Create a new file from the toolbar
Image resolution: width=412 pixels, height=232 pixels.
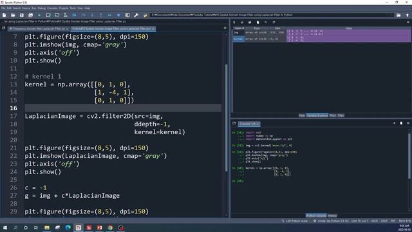coord(5,15)
